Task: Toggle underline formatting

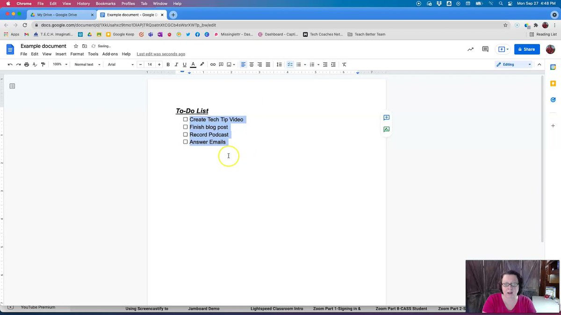Action: pos(185,64)
